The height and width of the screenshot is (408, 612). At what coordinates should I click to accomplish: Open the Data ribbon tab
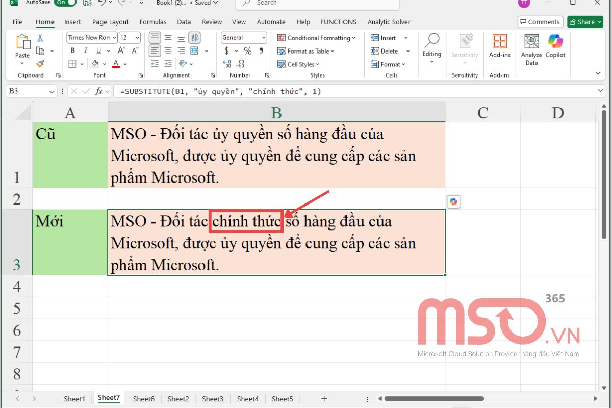(x=184, y=22)
